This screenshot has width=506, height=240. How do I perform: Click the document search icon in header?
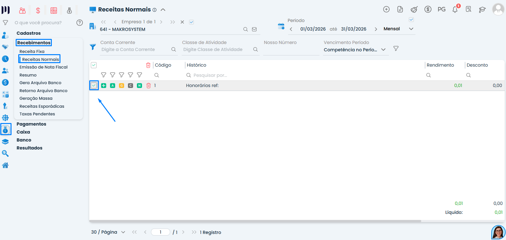469,10
